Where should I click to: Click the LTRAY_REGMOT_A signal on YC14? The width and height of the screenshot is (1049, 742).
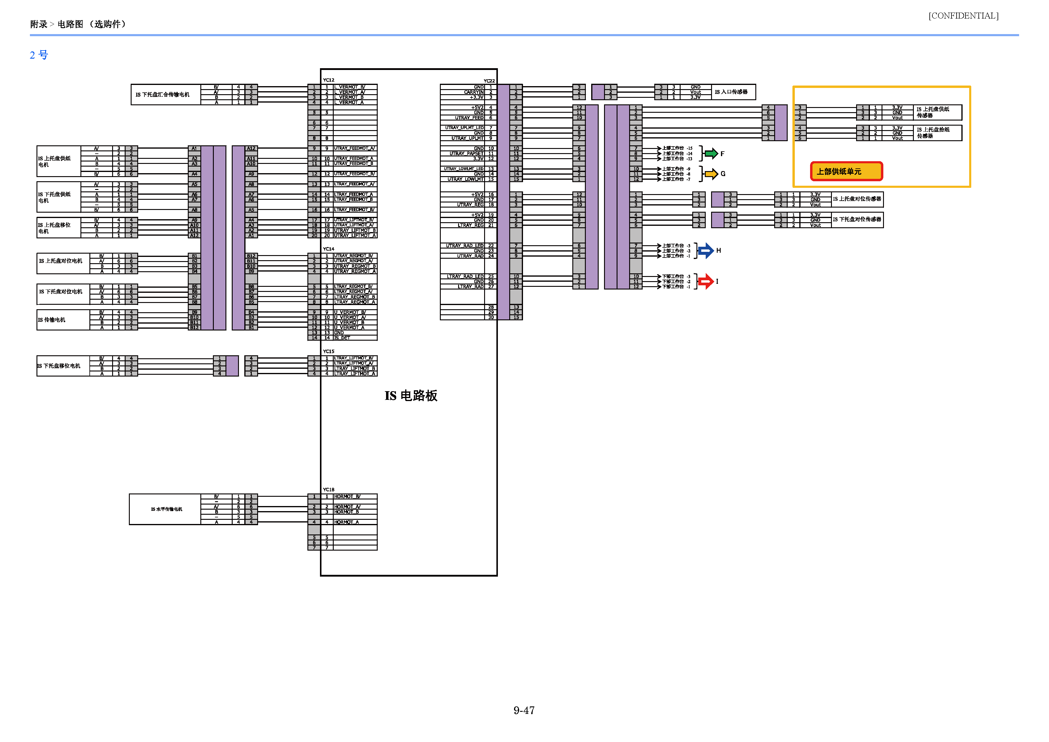(355, 302)
